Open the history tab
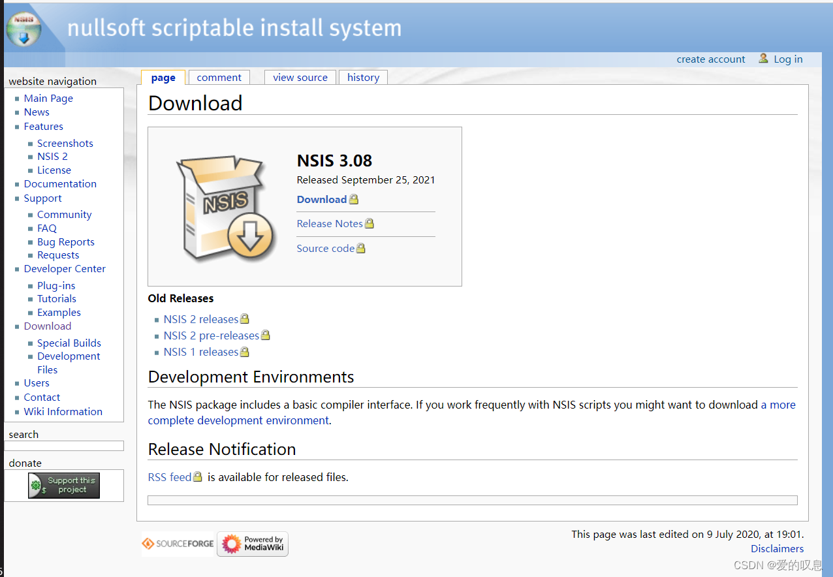This screenshot has height=577, width=833. coord(363,77)
